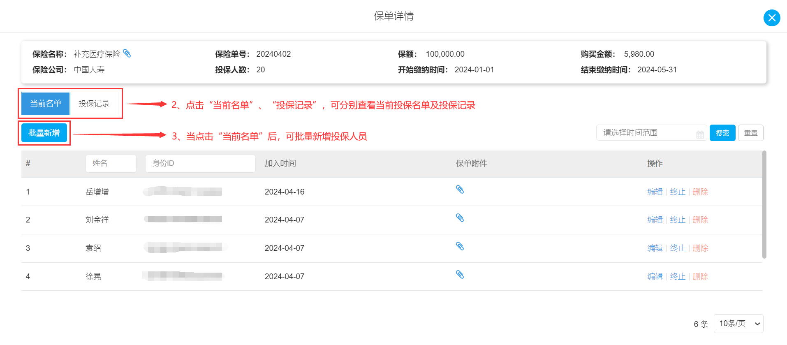Click the insured amount 100,000.00
Image resolution: width=787 pixels, height=345 pixels.
pyautogui.click(x=445, y=54)
